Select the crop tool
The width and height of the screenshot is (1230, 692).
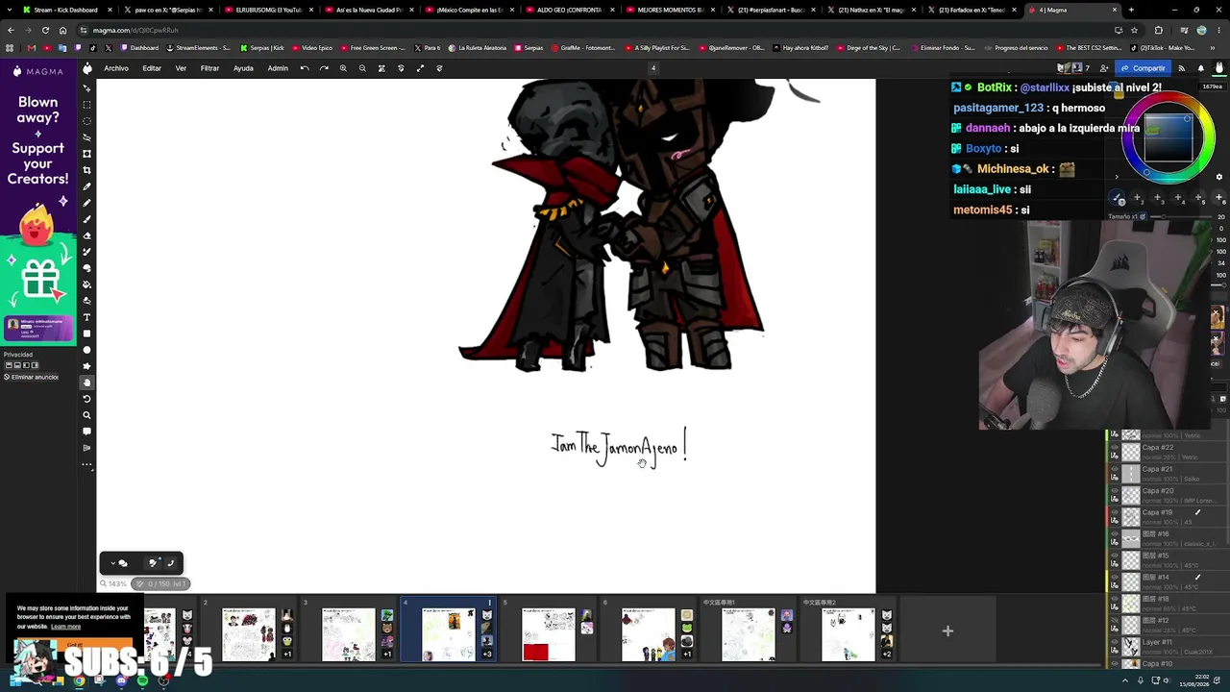(x=86, y=170)
